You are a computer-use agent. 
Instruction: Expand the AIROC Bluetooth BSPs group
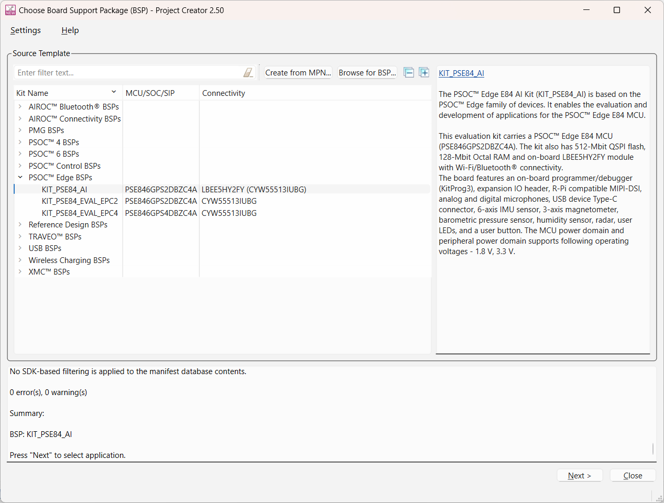[20, 106]
